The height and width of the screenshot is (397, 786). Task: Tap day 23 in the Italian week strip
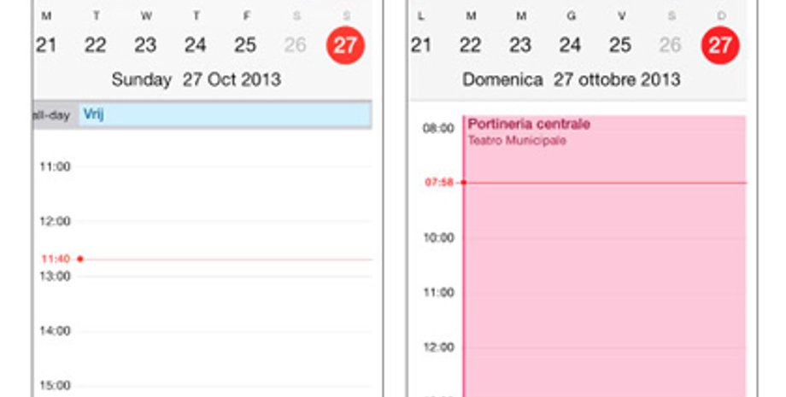[x=520, y=45]
